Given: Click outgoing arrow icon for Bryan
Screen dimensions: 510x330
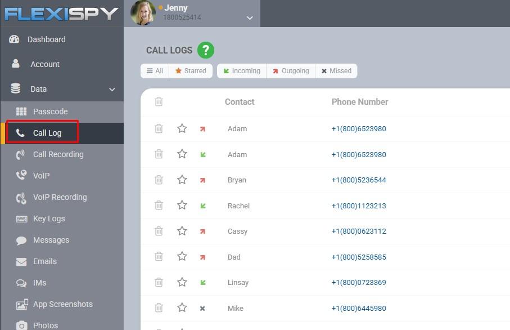Looking at the screenshot, I should point(202,180).
